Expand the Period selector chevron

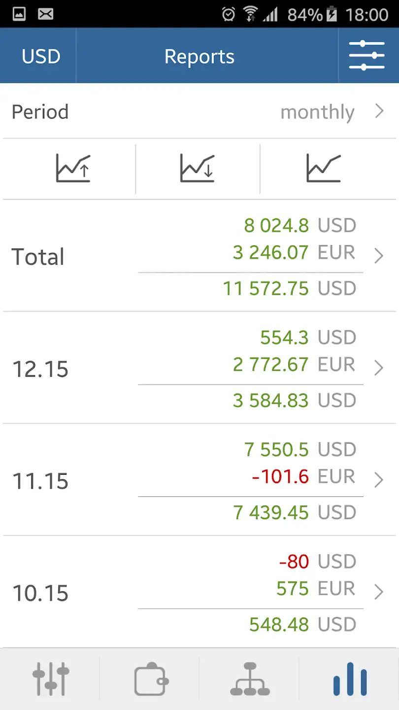click(379, 111)
